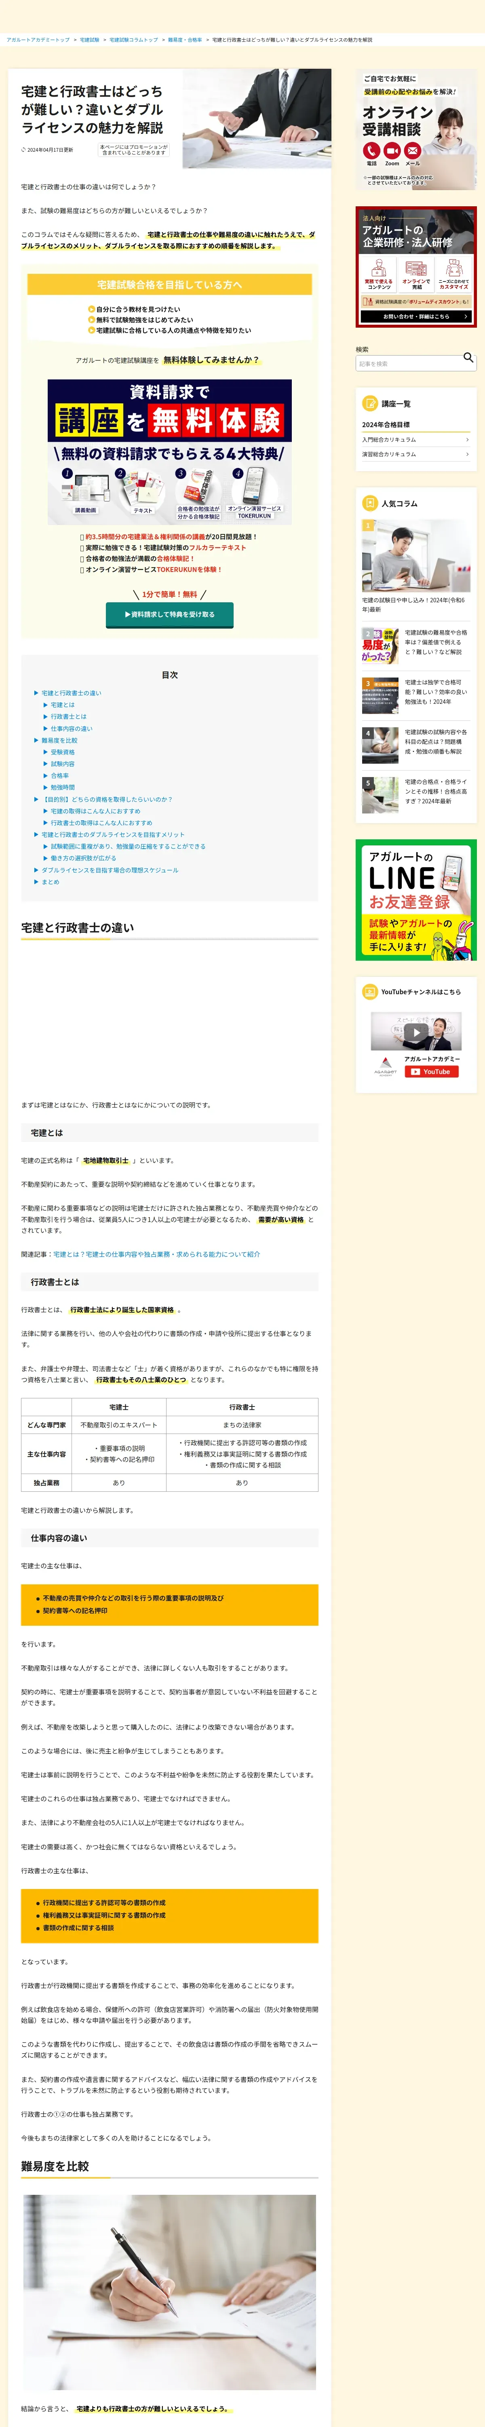Jump to 受験資格 in table of contents
Image resolution: width=485 pixels, height=2427 pixels.
tap(62, 752)
